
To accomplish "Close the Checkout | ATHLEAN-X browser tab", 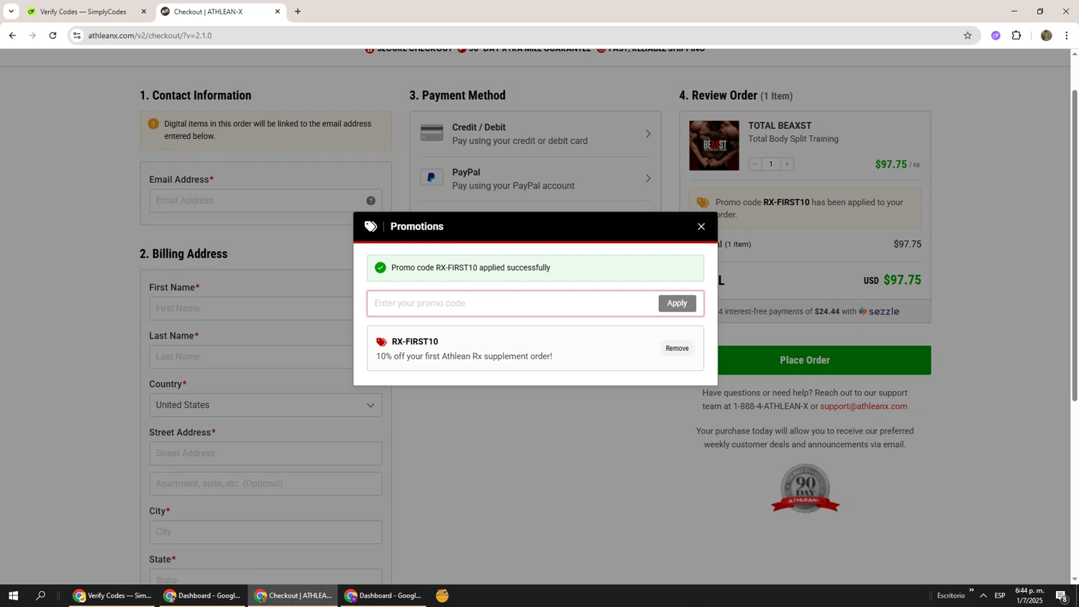I will click(x=278, y=12).
